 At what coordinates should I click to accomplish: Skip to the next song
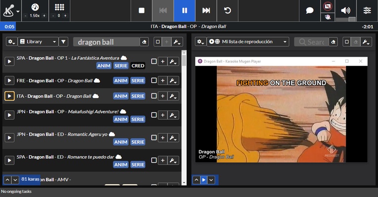[x=206, y=10]
